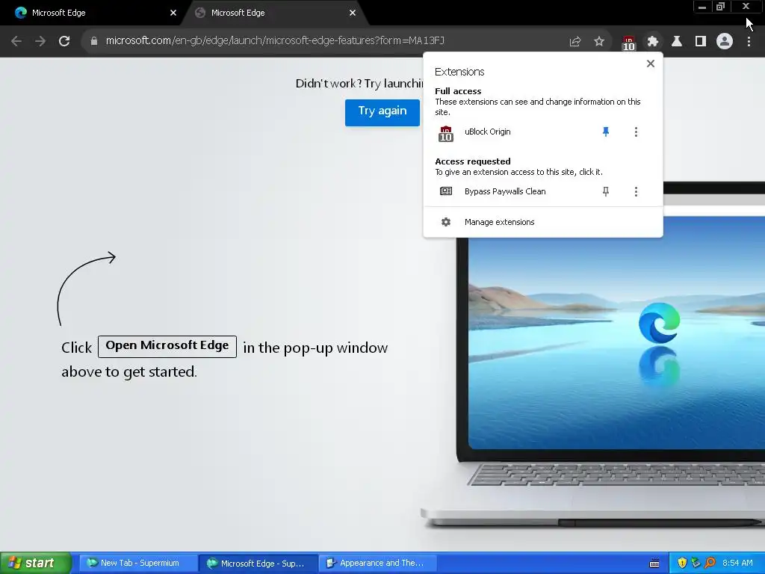Screen dimensions: 765x574
Task: Restore down the browser window
Action: (721, 6)
